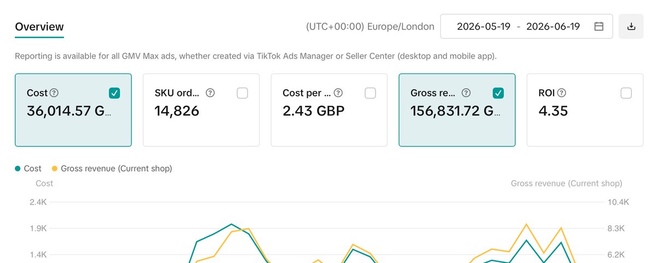Select the start date 2026-05-19

(483, 26)
